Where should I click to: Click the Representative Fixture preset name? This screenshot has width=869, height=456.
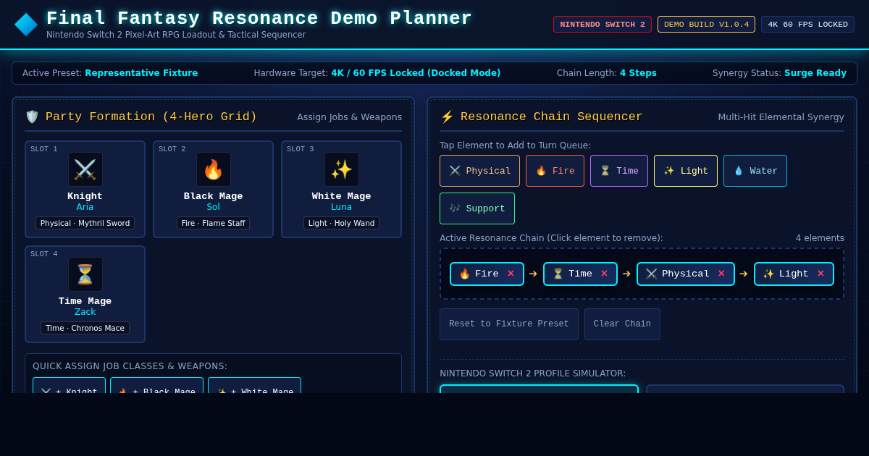(x=141, y=73)
